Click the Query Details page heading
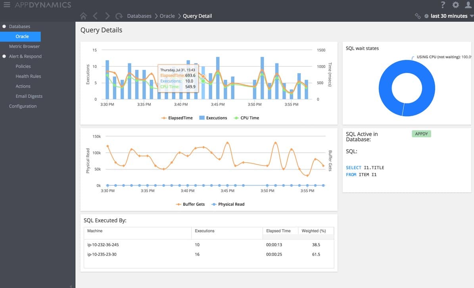This screenshot has height=288, width=474. tap(101, 30)
